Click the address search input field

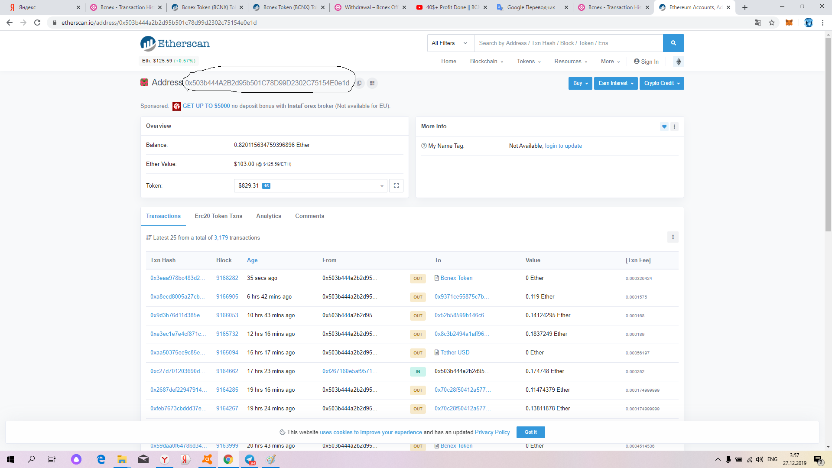568,43
